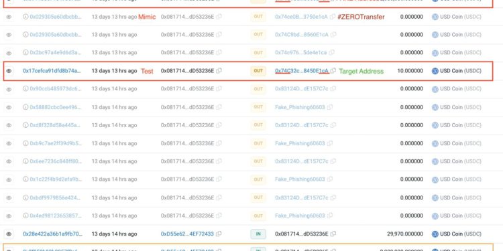Open the address link 0x74C32c...8450E1cA
Image resolution: width=503 pixels, height=251 pixels.
point(302,71)
